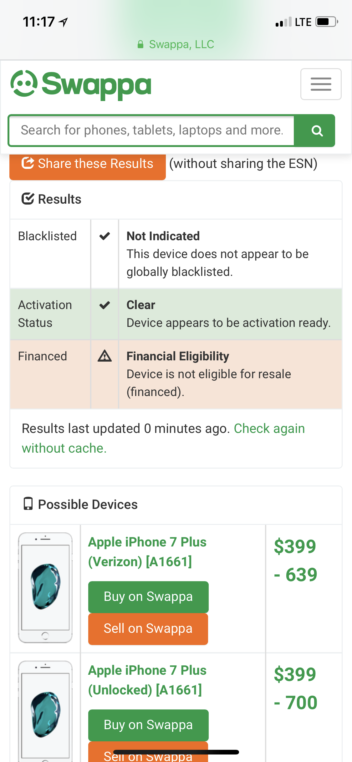This screenshot has height=762, width=352.
Task: Open the hamburger navigation menu
Action: click(321, 84)
